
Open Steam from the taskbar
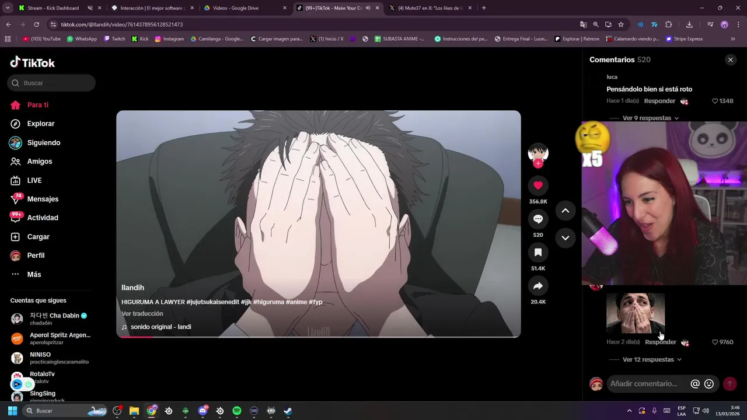(288, 411)
